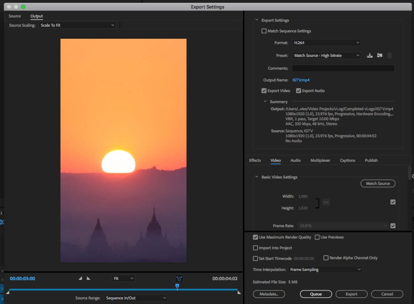Enable Match Sequence Settings checkbox
The height and width of the screenshot is (304, 414).
[x=264, y=31]
